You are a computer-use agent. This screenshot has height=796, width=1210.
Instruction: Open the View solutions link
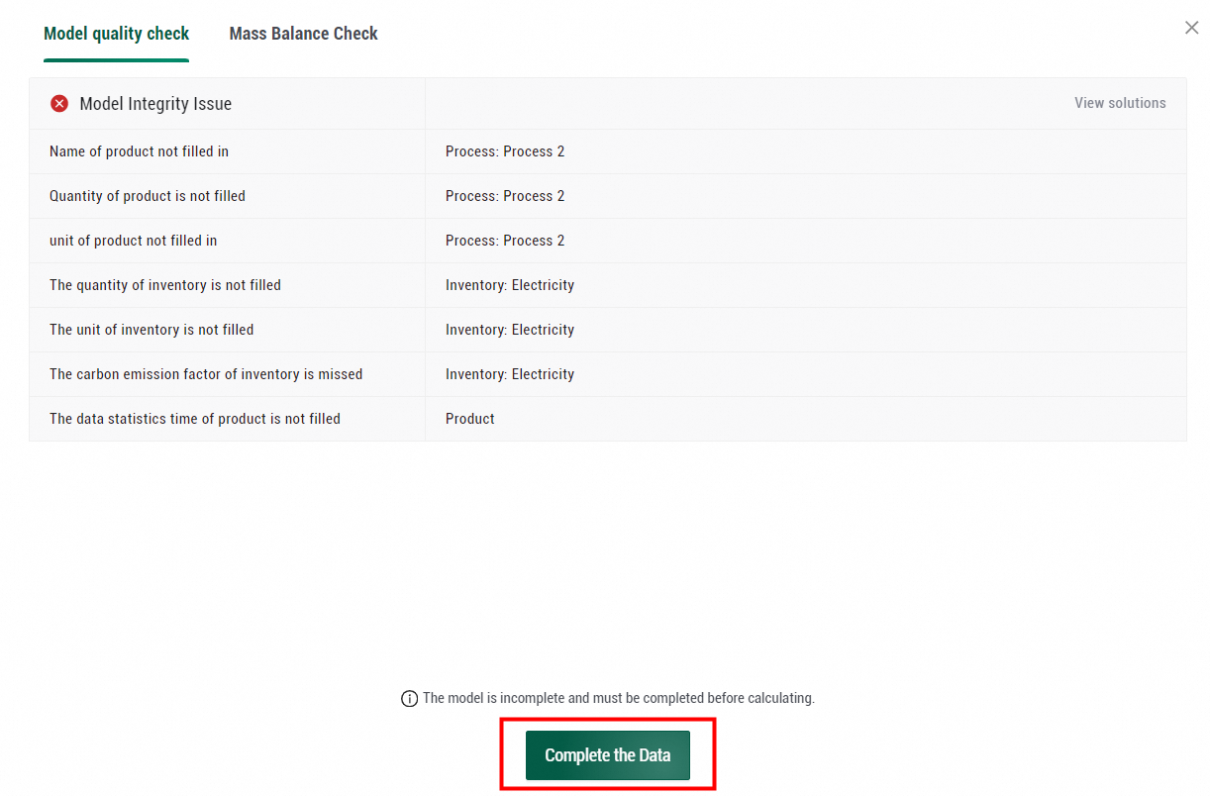pyautogui.click(x=1120, y=103)
